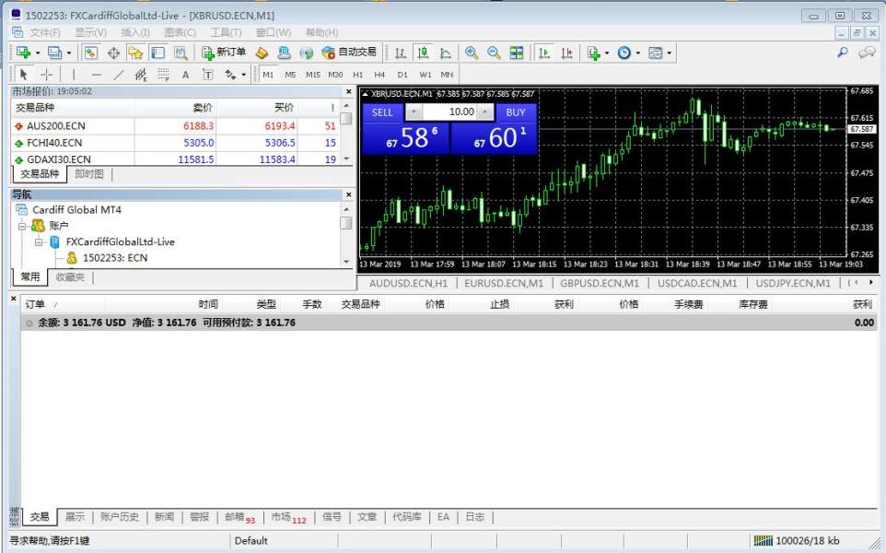The width and height of the screenshot is (886, 553).
Task: Switch to the M15 timeframe
Action: (313, 75)
